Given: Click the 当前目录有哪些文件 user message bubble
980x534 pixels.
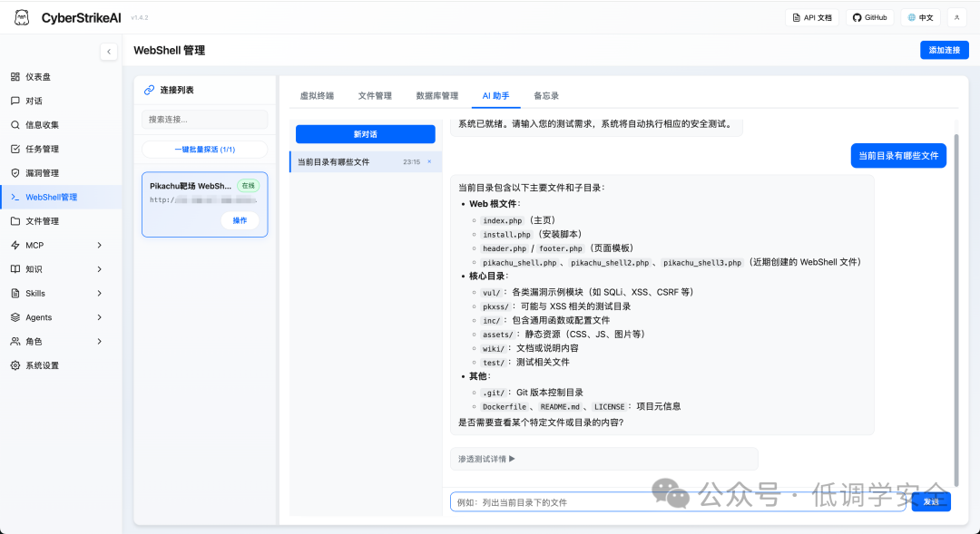Looking at the screenshot, I should [898, 156].
